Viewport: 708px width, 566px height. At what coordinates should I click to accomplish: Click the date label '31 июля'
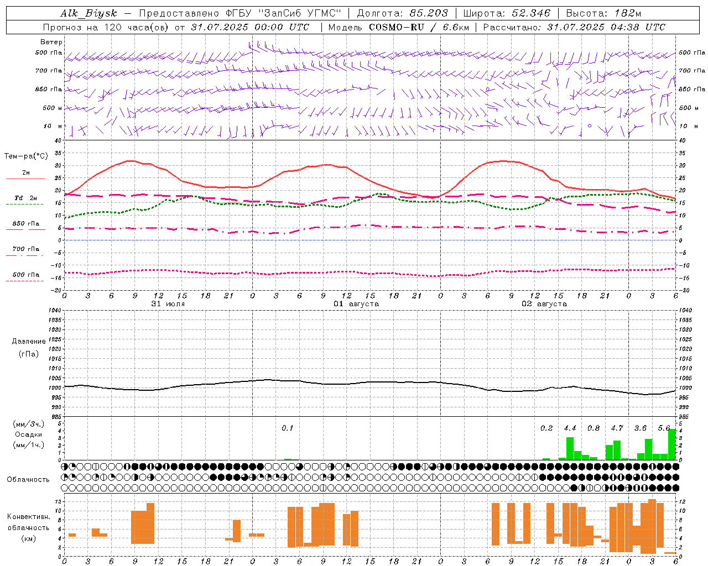[x=168, y=304]
